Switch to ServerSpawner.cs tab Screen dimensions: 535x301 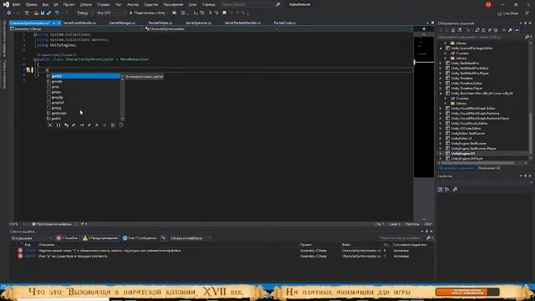(x=199, y=23)
